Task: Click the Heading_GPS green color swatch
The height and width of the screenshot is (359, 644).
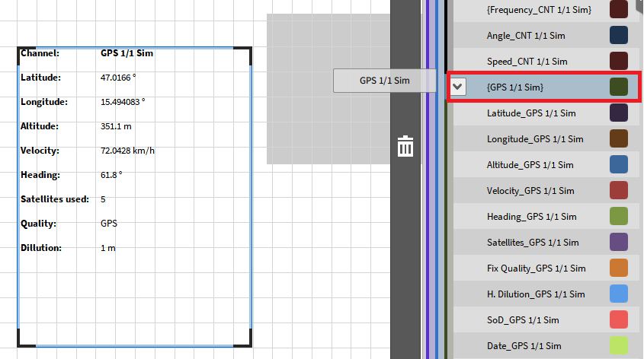Action: click(x=619, y=216)
